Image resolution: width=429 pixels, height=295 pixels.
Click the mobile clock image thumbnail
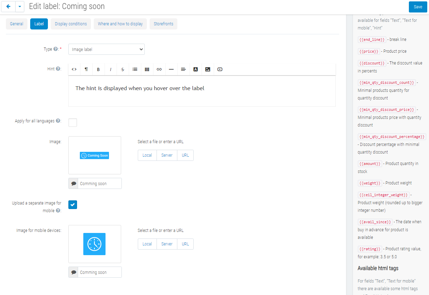[x=95, y=244]
